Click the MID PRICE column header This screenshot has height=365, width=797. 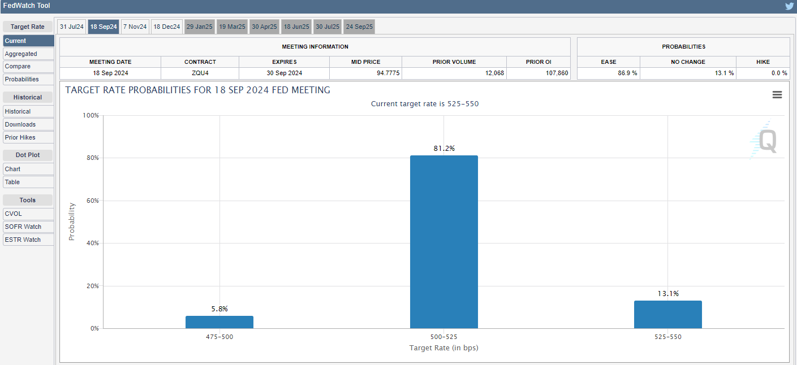[x=366, y=62]
